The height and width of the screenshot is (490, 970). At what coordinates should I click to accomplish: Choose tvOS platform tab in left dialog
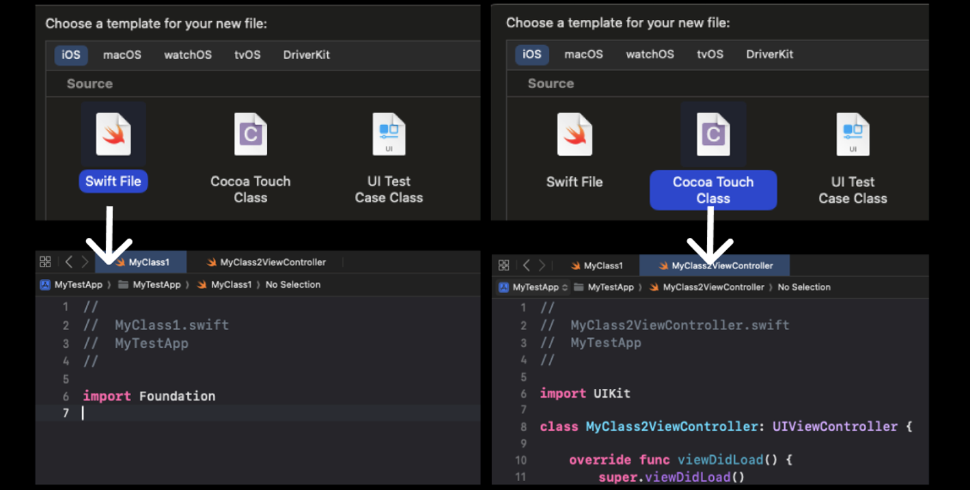(247, 55)
